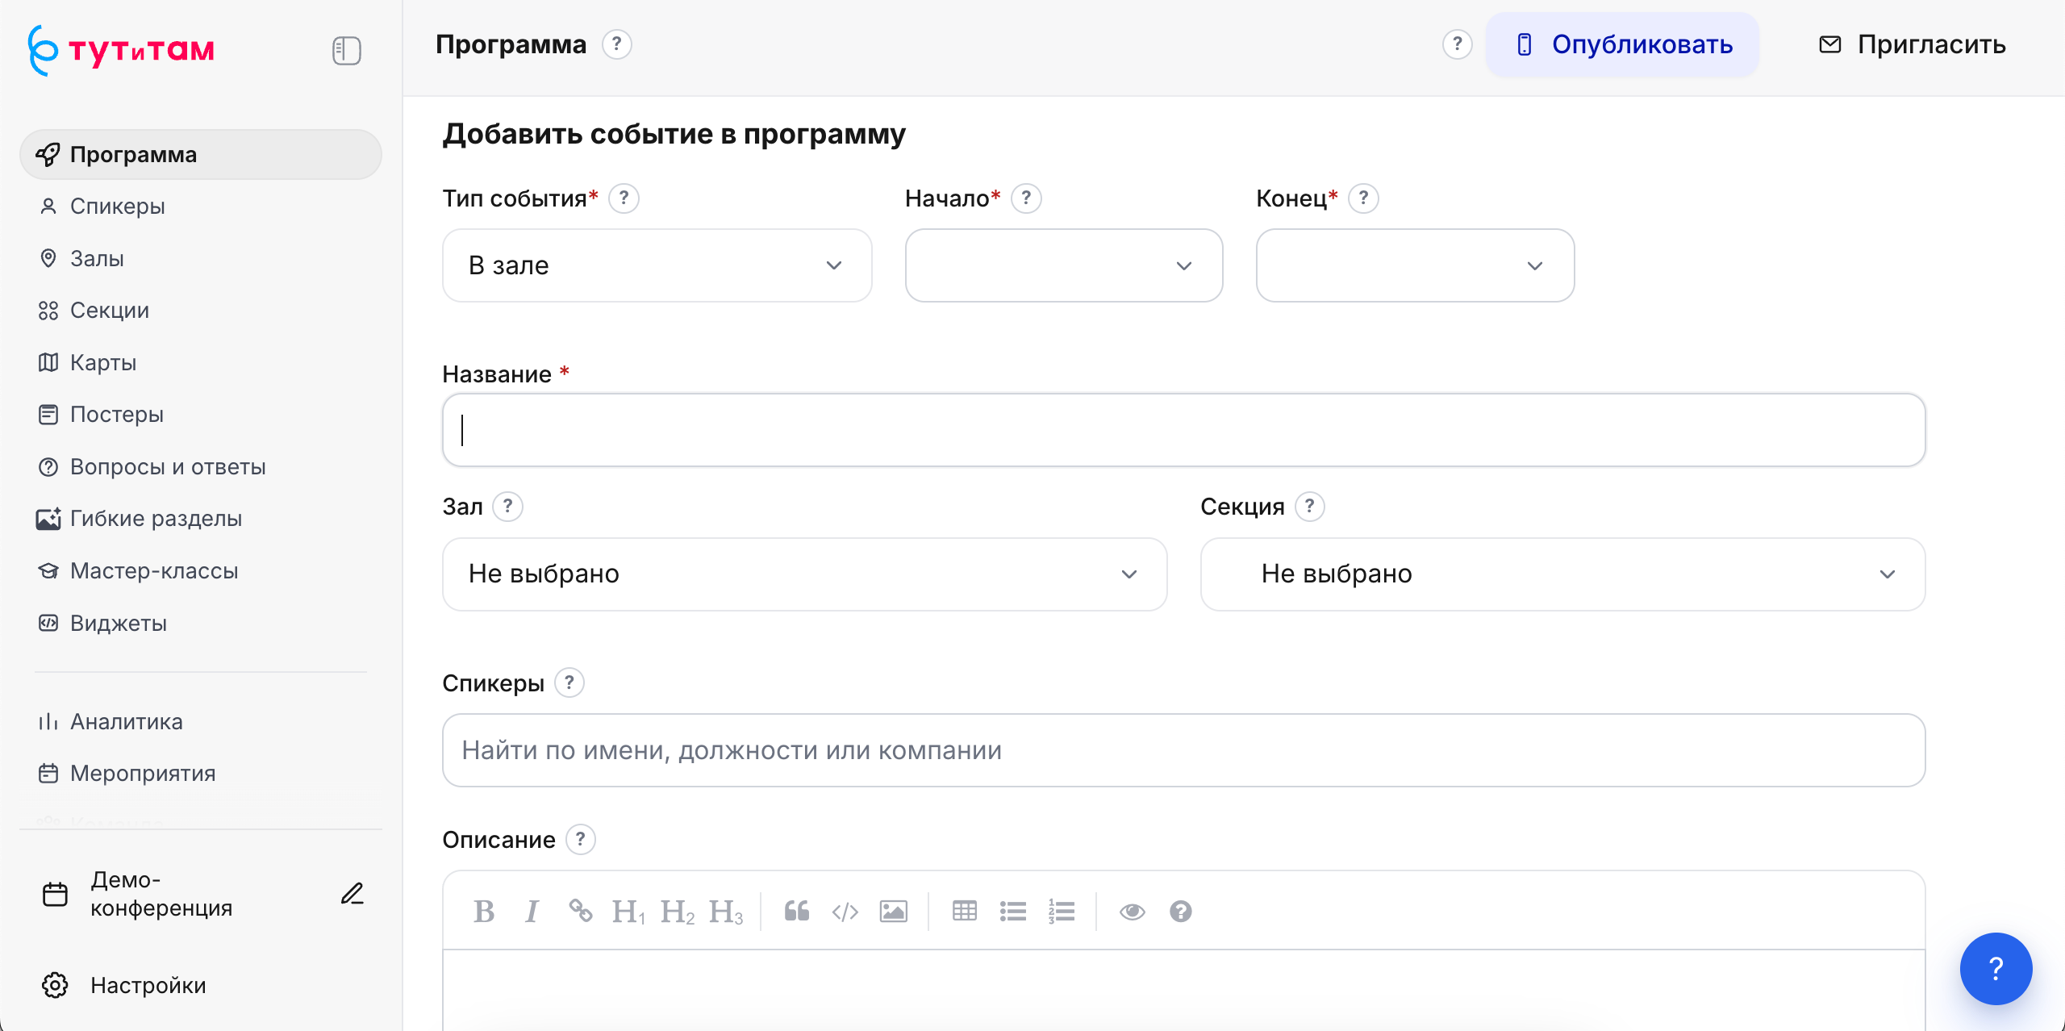Insert a link in description
Screen dimensions: 2065x1031
pos(581,912)
